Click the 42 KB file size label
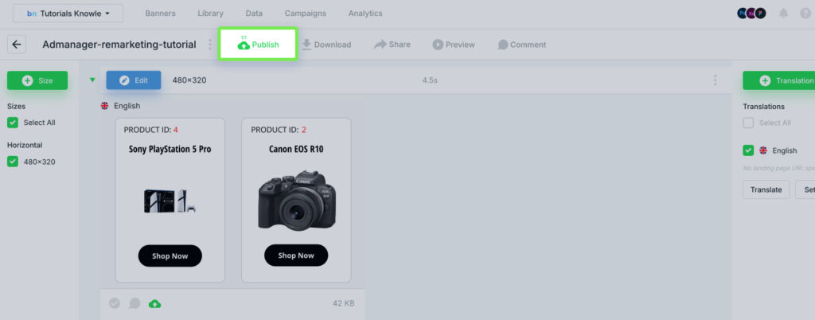815x320 pixels. [x=344, y=302]
